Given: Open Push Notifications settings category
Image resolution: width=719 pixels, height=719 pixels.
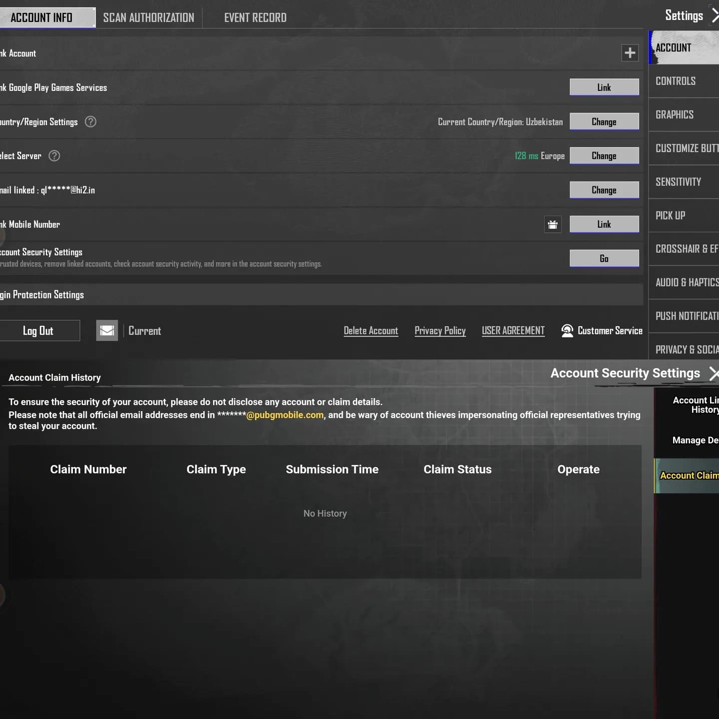Looking at the screenshot, I should tap(684, 316).
